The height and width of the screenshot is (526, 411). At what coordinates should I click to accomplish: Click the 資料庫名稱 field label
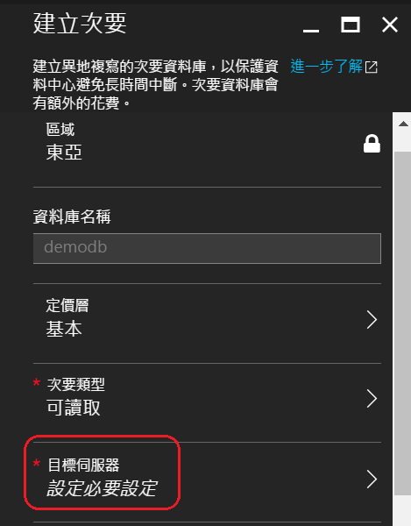point(72,217)
